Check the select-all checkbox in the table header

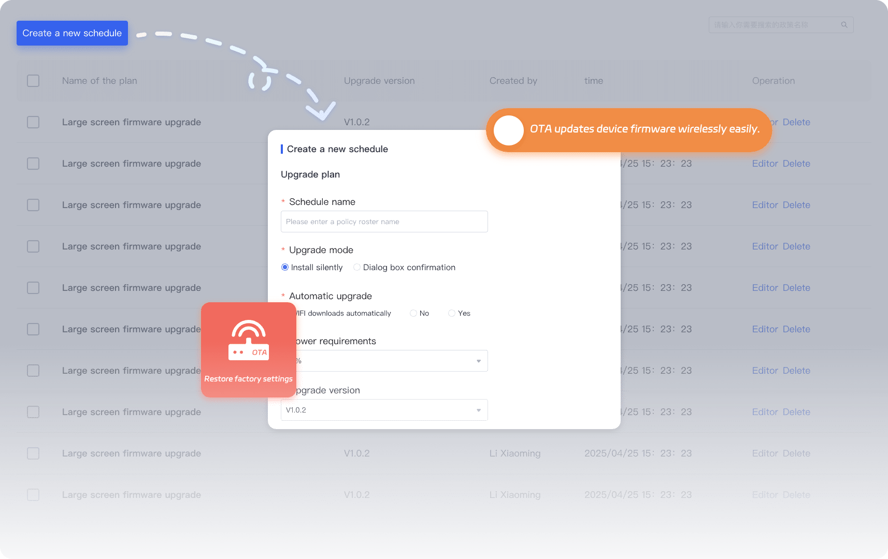33,81
